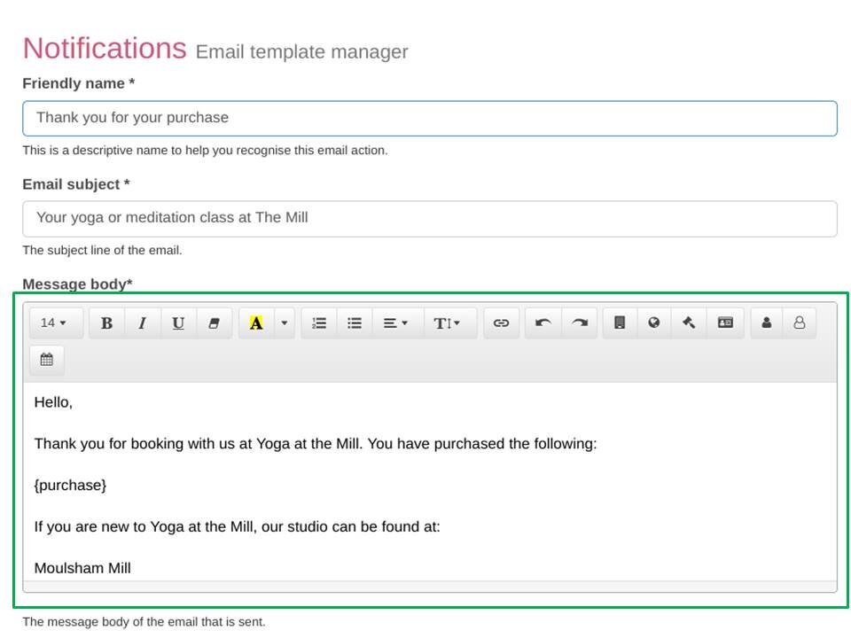
Task: Open the font size dropdown
Action: [x=55, y=323]
